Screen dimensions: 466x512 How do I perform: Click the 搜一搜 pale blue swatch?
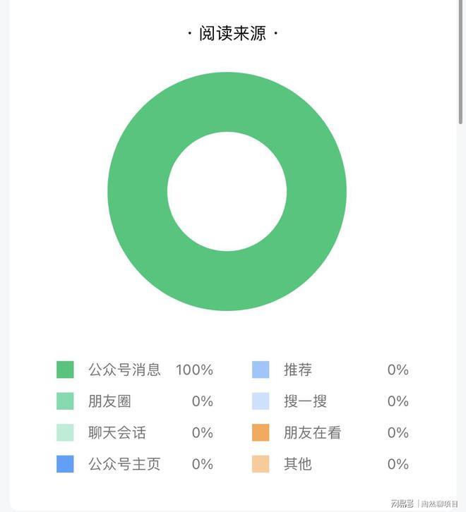261,401
